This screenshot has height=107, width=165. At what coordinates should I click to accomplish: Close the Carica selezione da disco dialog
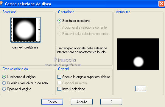161,4
